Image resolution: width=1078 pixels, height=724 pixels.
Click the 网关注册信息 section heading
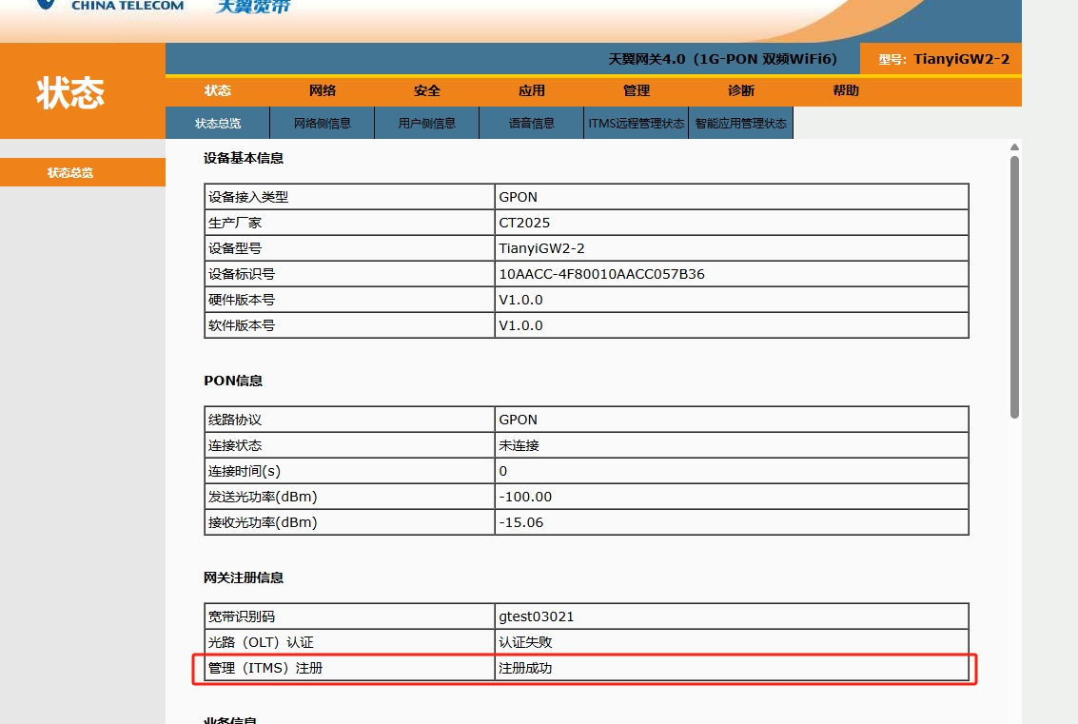[x=244, y=577]
